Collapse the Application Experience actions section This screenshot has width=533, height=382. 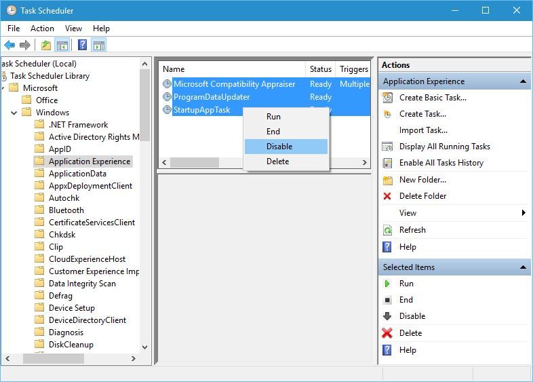(523, 81)
